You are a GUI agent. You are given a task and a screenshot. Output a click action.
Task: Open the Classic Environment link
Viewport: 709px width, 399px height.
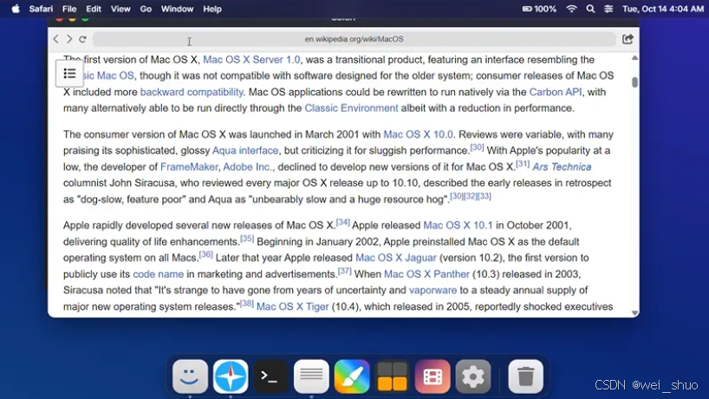(x=351, y=108)
